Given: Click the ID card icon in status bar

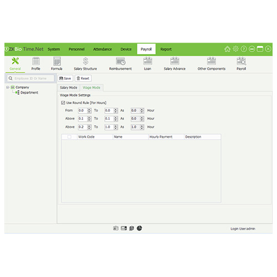Looking at the screenshot, I should 116,228.
